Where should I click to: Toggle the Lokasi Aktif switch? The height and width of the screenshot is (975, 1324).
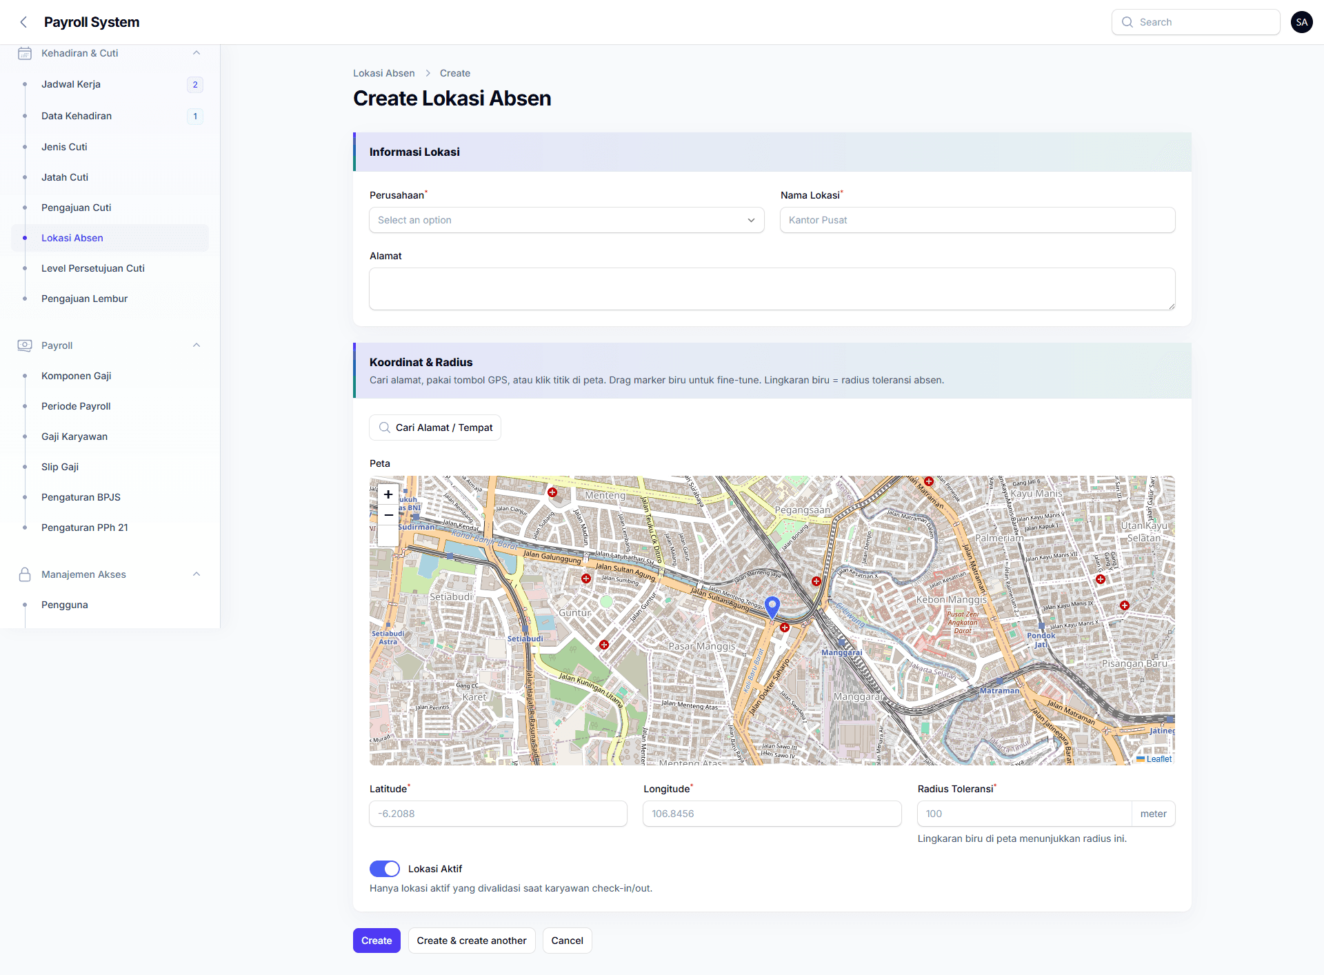point(385,869)
